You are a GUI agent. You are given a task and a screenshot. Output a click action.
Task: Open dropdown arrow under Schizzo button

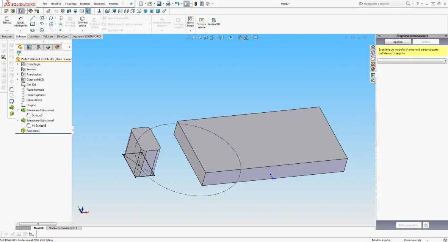pyautogui.click(x=7, y=31)
